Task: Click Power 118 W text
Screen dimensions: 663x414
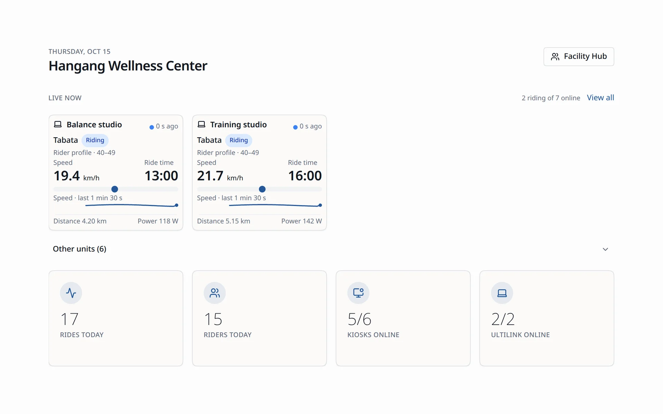Action: pyautogui.click(x=158, y=221)
